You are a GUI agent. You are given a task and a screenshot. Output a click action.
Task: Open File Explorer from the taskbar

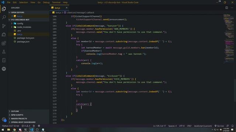(8, 130)
